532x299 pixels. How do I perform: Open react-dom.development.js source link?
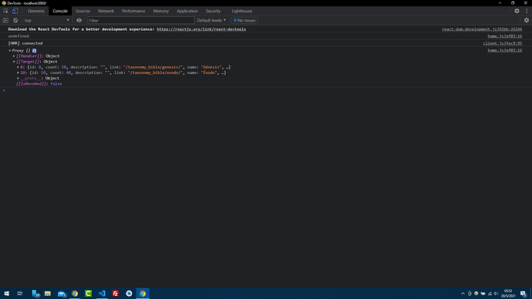(482, 29)
